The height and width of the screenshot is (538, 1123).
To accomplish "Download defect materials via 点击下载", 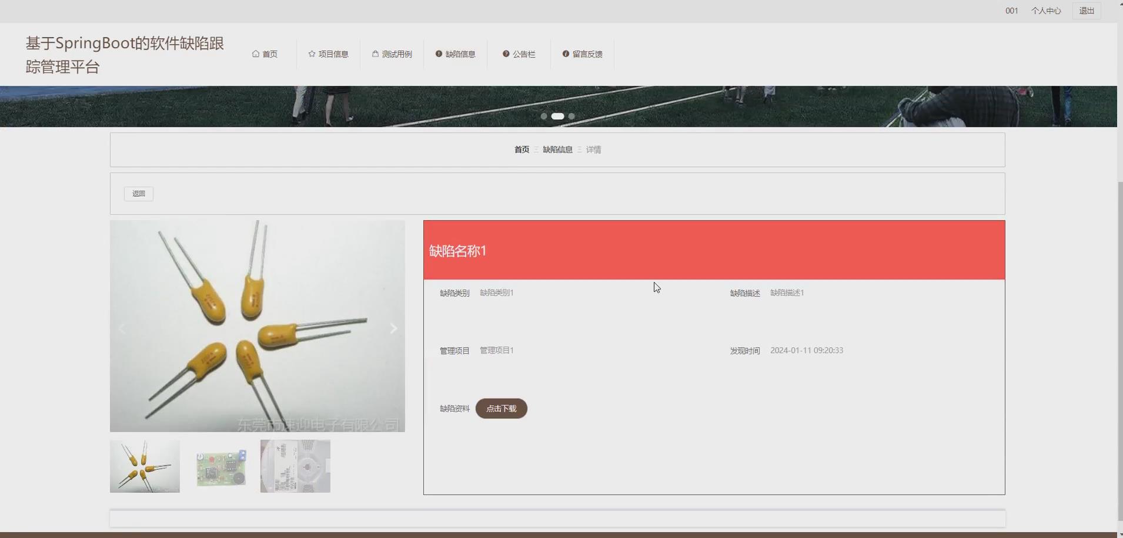I will [x=501, y=408].
